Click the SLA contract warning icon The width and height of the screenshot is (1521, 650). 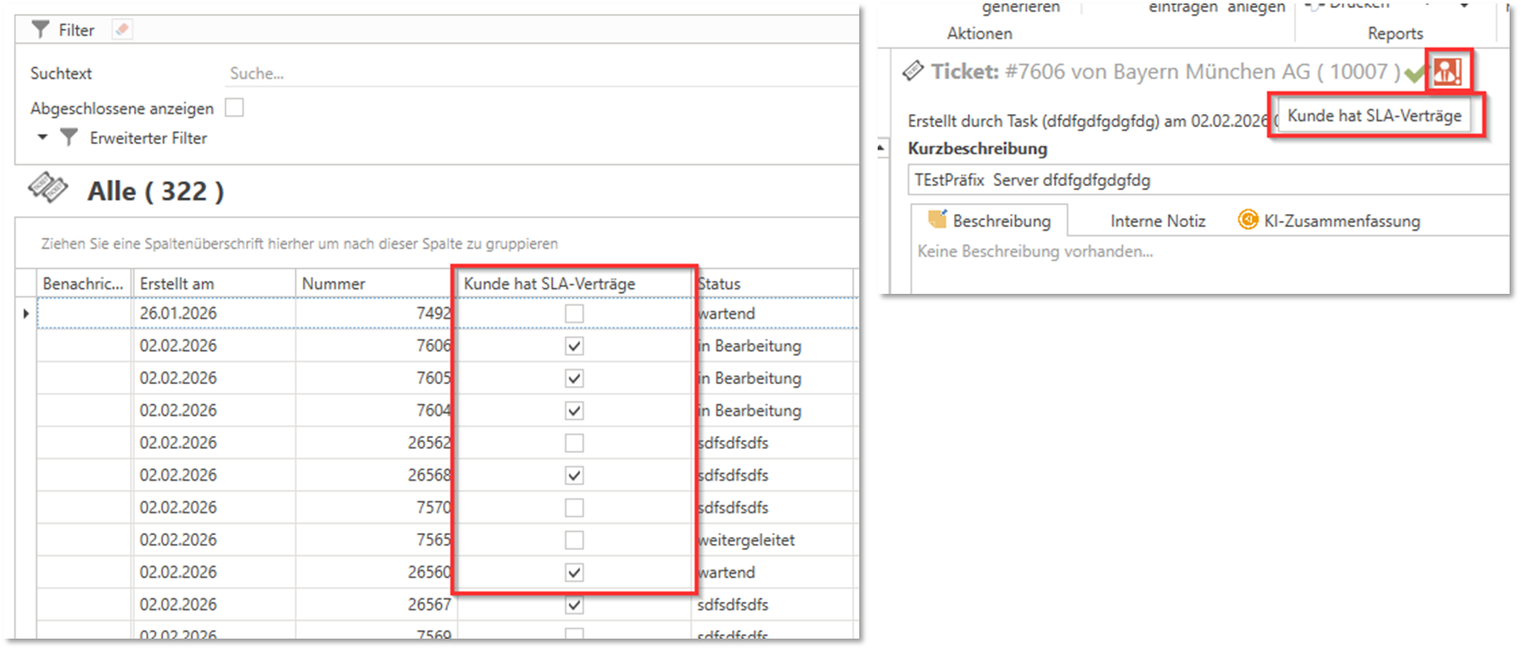(1446, 72)
